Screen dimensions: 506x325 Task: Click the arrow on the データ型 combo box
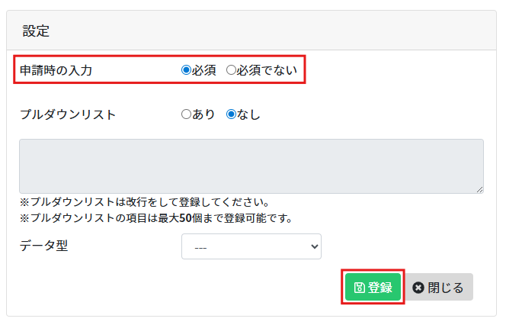point(314,246)
